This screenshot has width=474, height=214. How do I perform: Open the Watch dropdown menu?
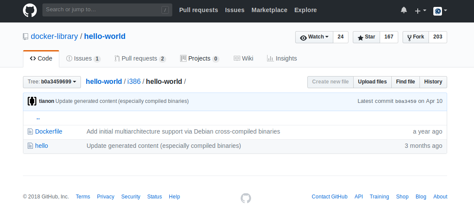click(x=314, y=37)
